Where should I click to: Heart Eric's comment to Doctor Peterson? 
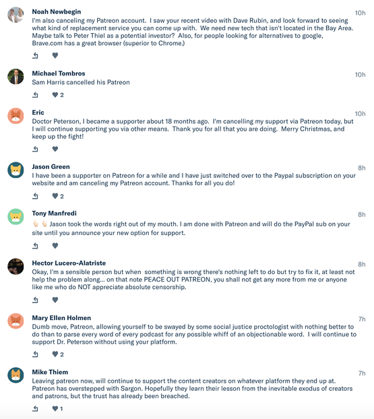click(55, 149)
